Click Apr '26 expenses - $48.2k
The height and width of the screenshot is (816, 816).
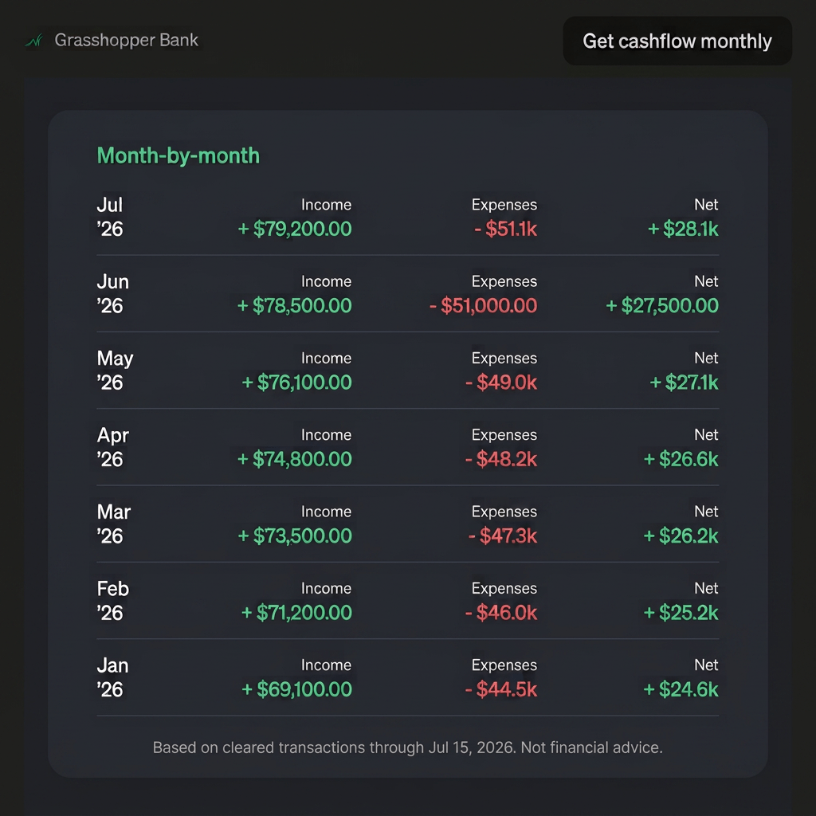[501, 459]
